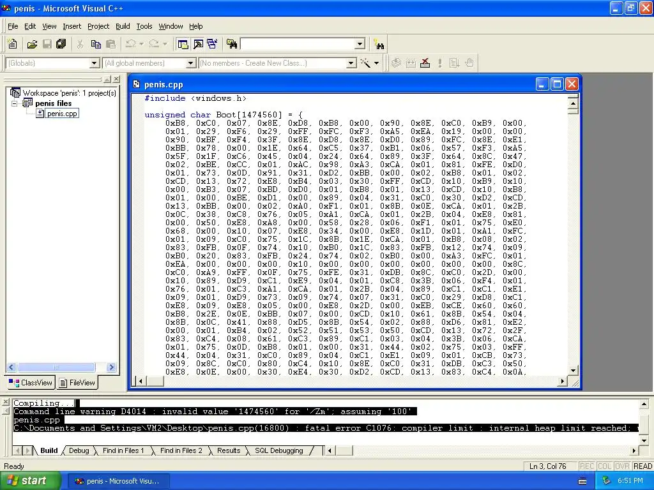
Task: Open the Tools menu
Action: 144,26
